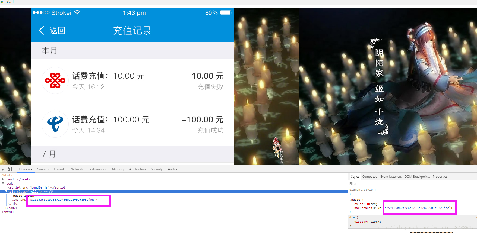Click the back chevron next to 返回
The image size is (477, 233).
coord(42,30)
